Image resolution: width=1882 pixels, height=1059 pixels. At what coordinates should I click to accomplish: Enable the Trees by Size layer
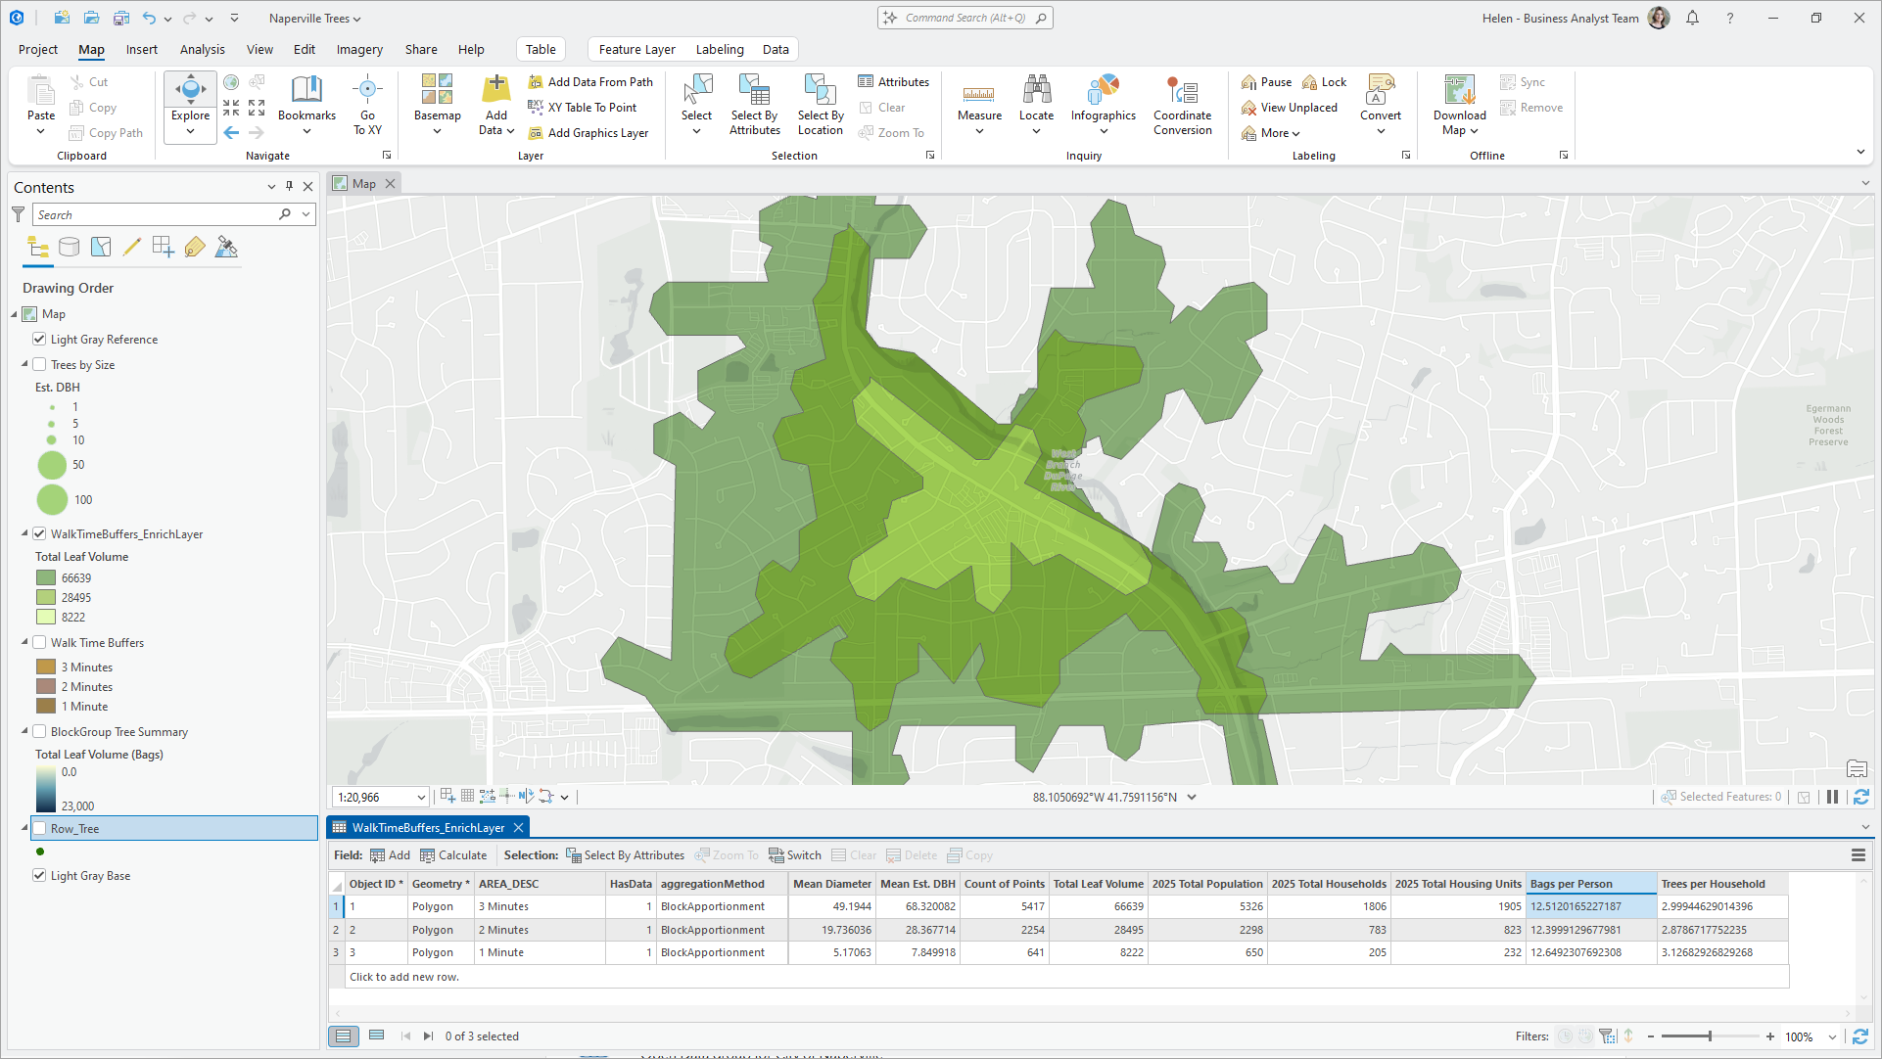click(39, 364)
